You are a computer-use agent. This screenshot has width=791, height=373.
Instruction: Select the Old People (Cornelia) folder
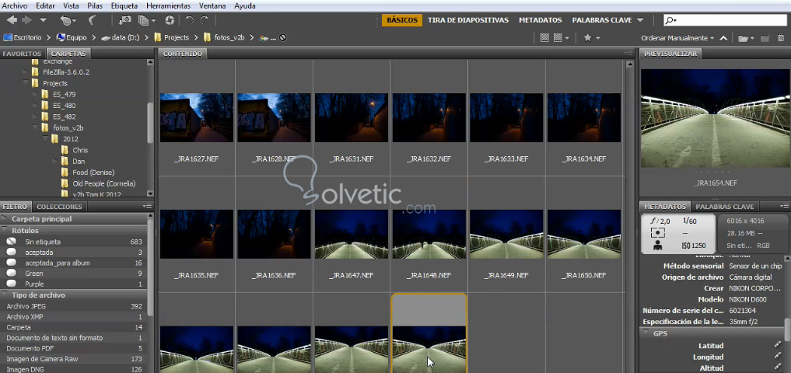(x=104, y=183)
